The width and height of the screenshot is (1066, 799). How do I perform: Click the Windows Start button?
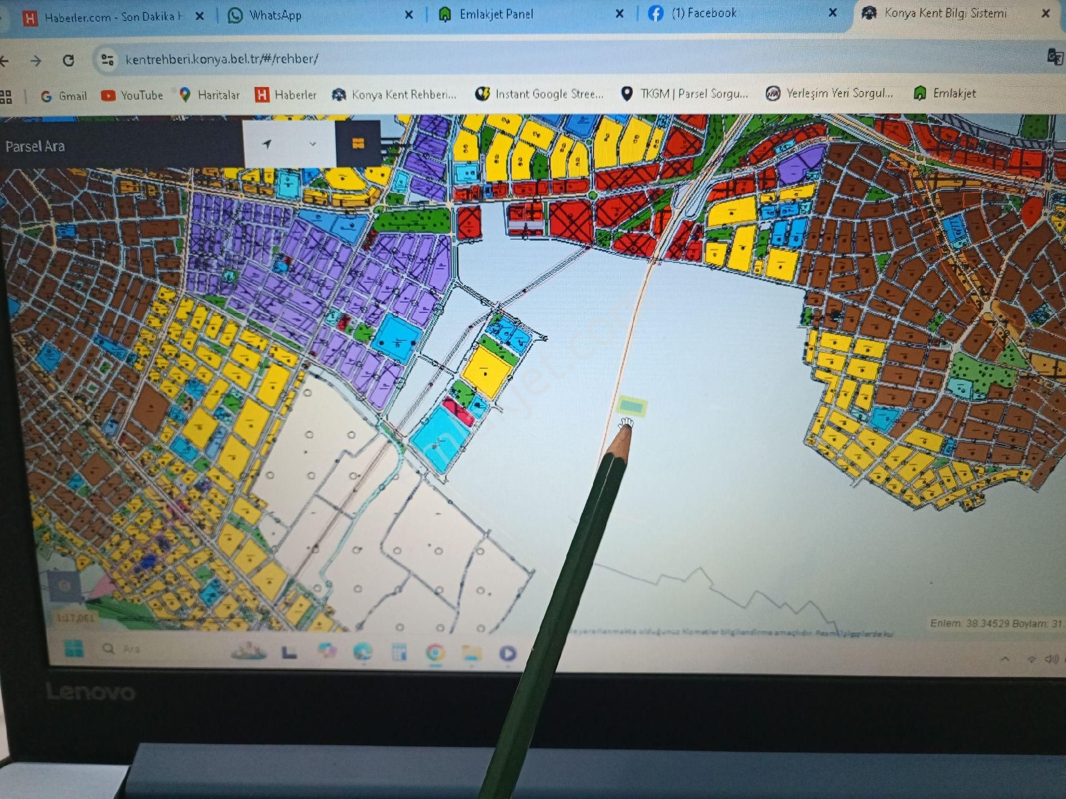(x=74, y=648)
